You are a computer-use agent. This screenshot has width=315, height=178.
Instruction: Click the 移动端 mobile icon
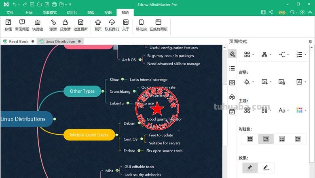pyautogui.click(x=141, y=25)
